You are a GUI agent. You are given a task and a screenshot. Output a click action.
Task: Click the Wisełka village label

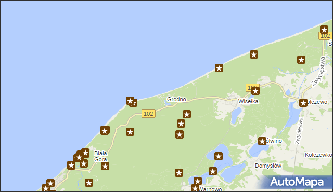coord(248,101)
